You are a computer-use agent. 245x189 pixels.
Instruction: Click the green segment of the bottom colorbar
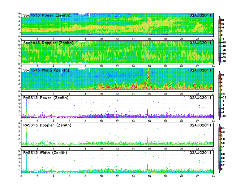click(x=220, y=149)
